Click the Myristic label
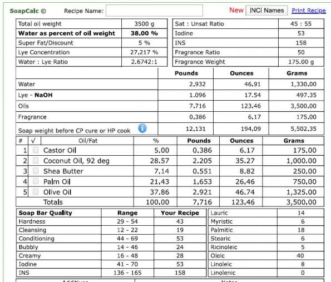 pyautogui.click(x=221, y=221)
